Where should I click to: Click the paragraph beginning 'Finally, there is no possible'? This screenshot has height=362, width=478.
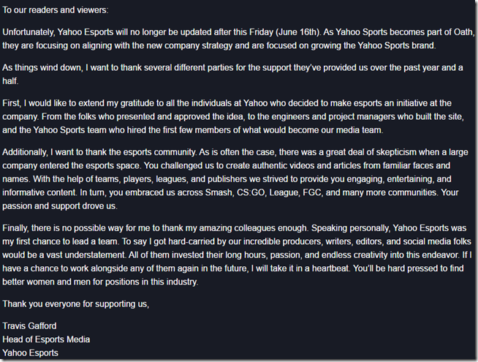[237, 255]
